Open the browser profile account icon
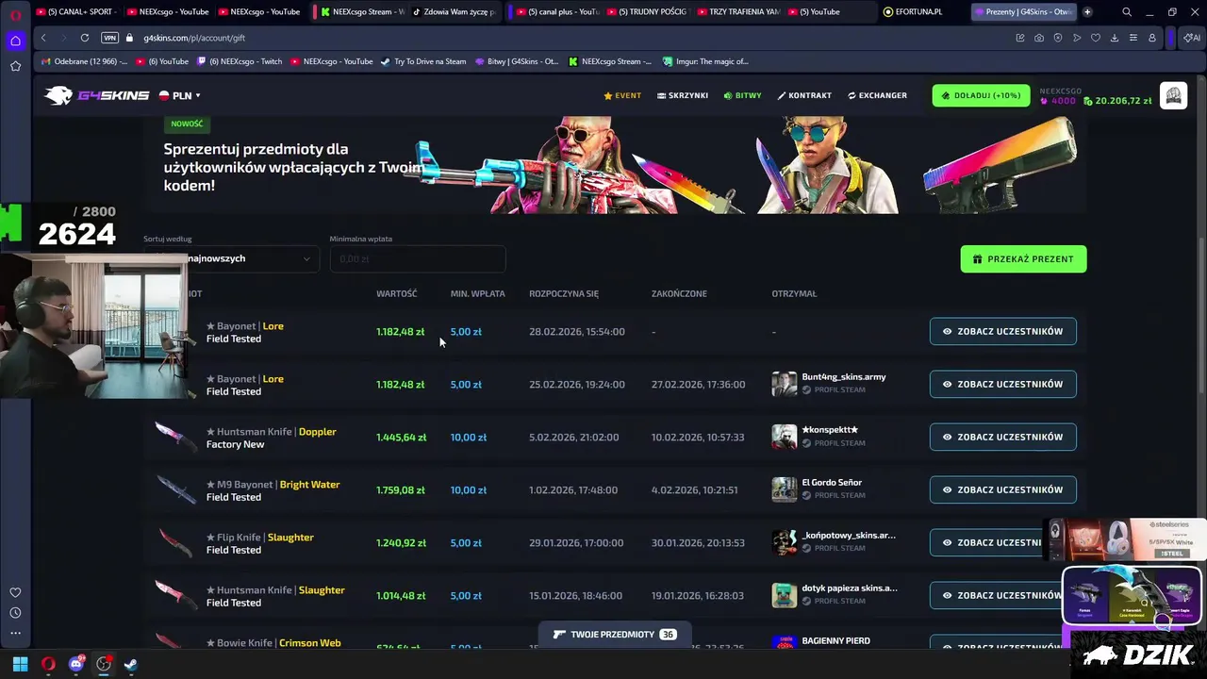The width and height of the screenshot is (1207, 679). coord(1152,38)
